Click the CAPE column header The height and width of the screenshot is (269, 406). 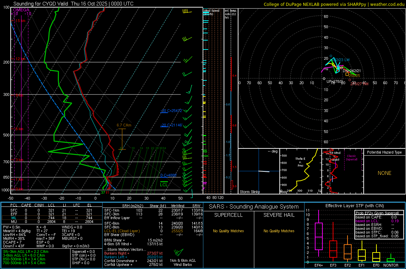(x=26, y=205)
